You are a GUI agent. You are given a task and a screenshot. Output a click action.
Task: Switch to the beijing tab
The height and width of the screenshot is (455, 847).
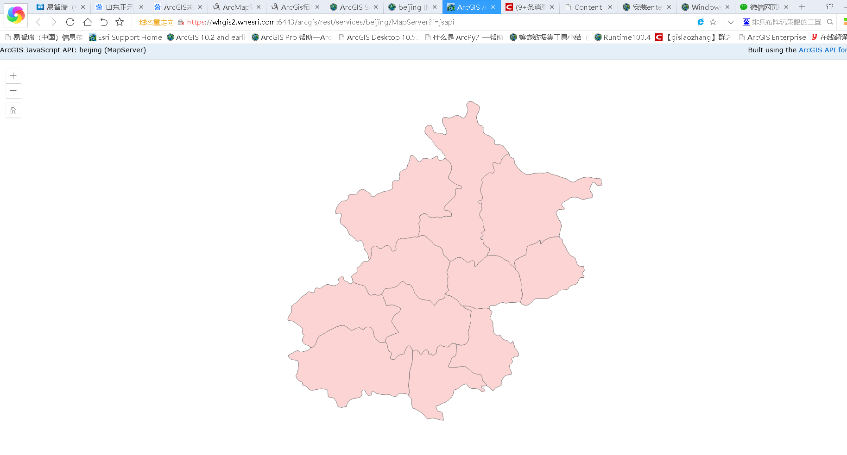tap(411, 7)
